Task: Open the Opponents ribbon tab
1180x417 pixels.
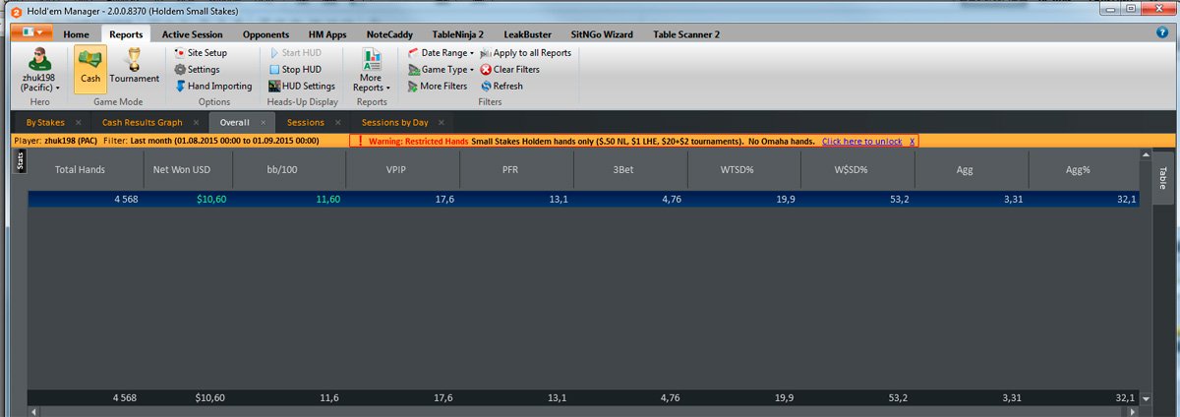Action: tap(265, 34)
